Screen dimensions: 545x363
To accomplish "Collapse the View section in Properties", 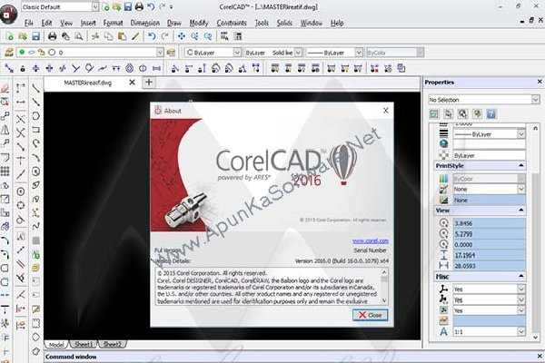I will click(520, 211).
